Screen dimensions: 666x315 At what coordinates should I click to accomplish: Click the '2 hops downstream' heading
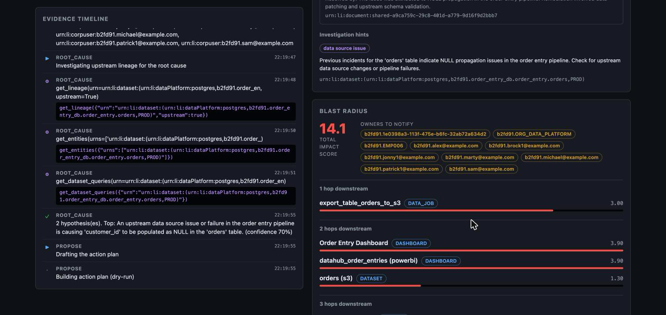tap(345, 229)
